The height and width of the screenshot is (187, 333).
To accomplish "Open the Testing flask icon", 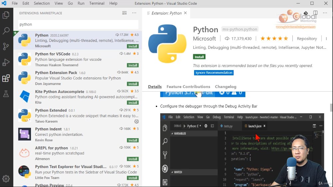I will point(6,94).
